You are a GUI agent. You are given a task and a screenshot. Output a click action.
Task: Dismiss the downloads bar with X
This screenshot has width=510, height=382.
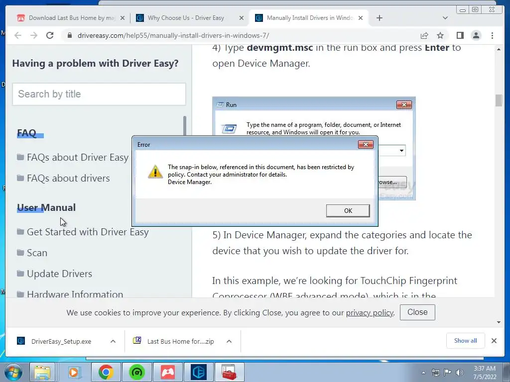494,341
